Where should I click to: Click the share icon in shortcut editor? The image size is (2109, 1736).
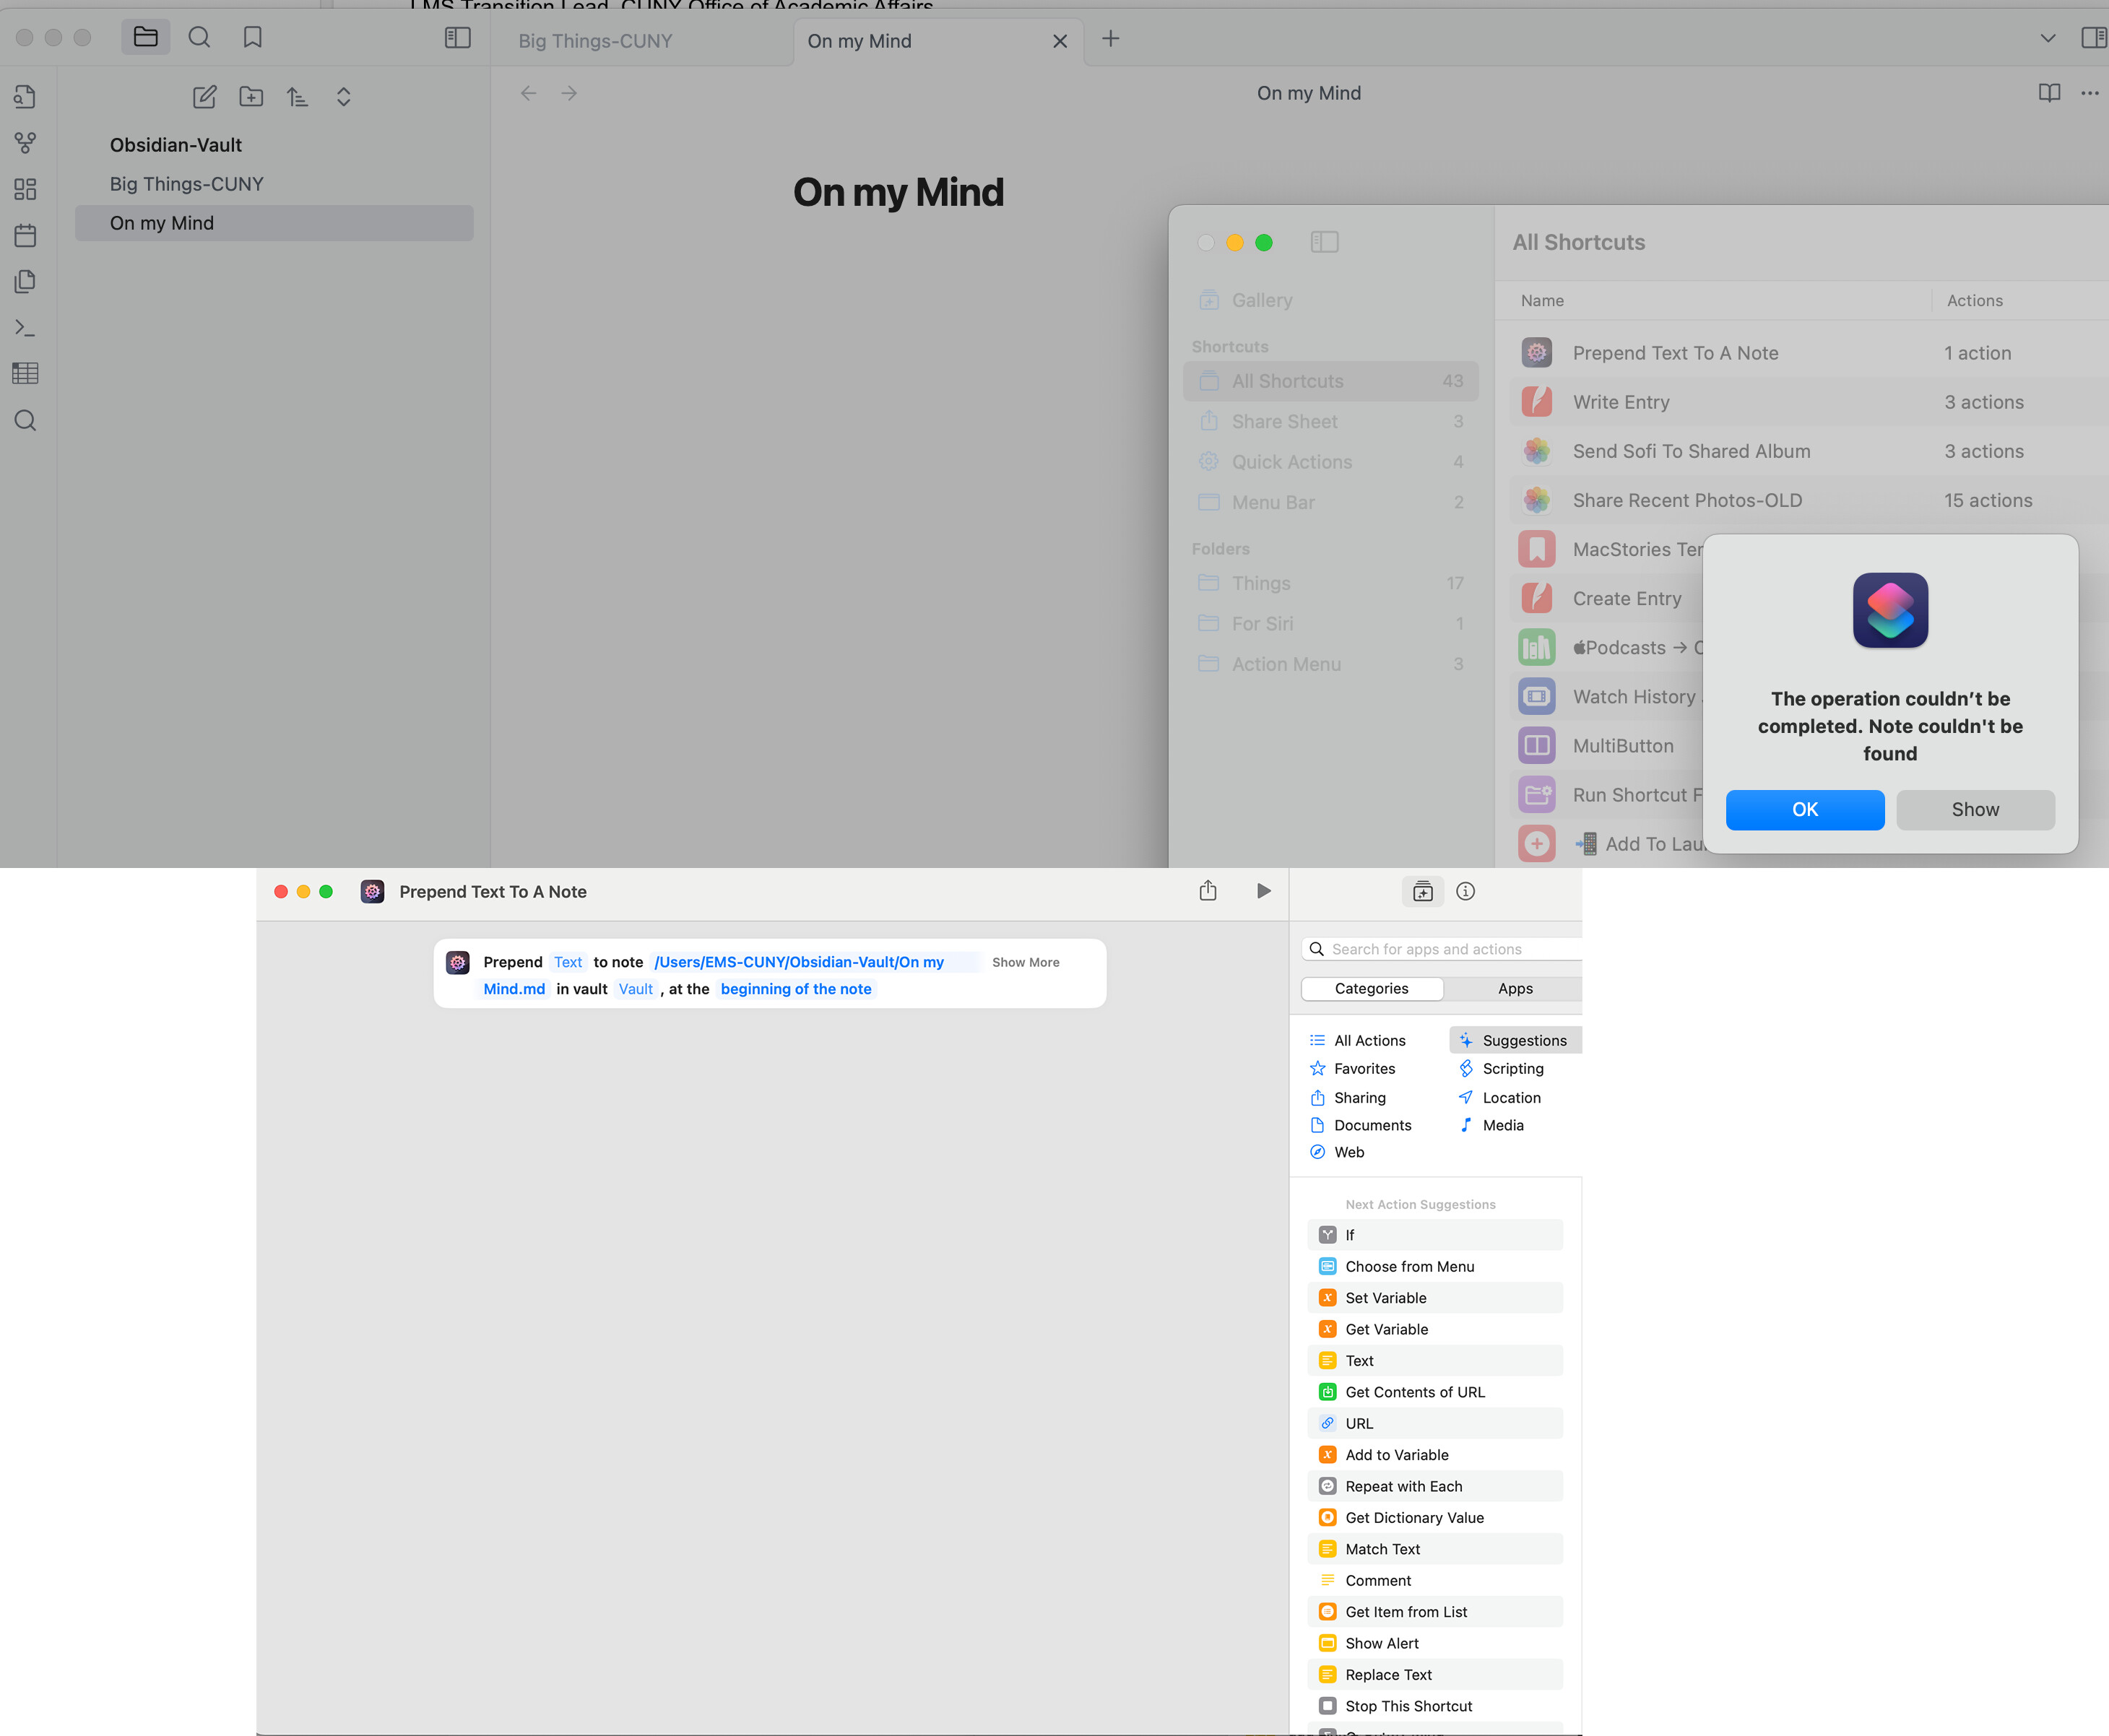pyautogui.click(x=1208, y=891)
